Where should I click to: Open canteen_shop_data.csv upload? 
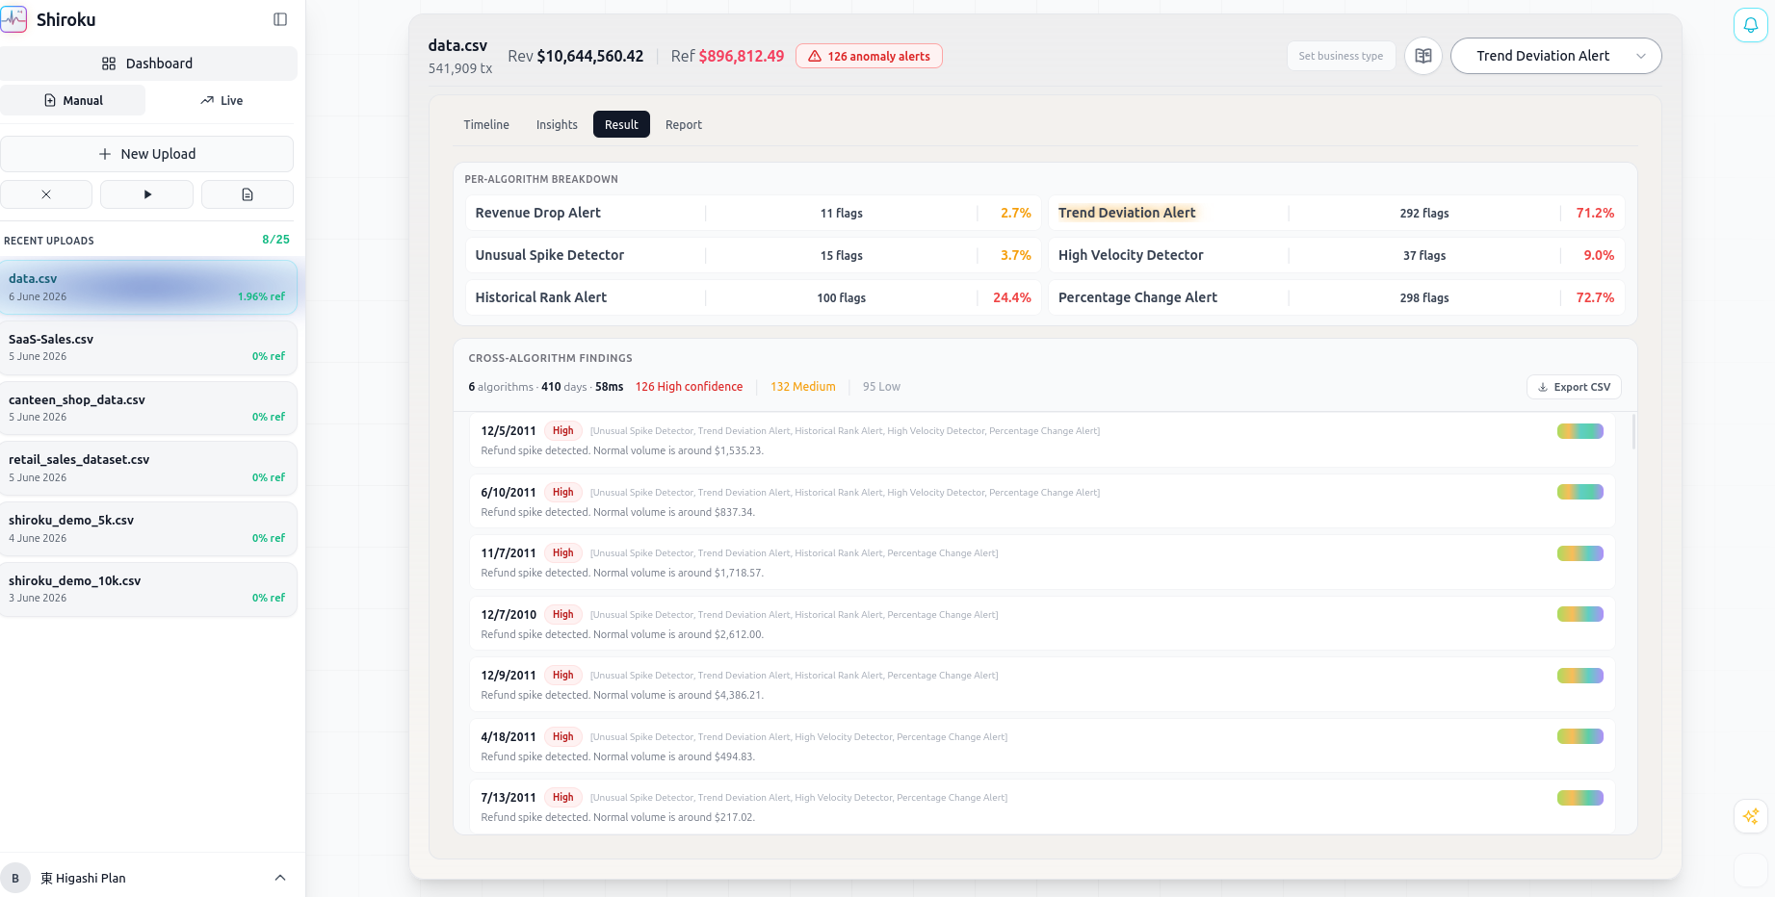point(147,408)
